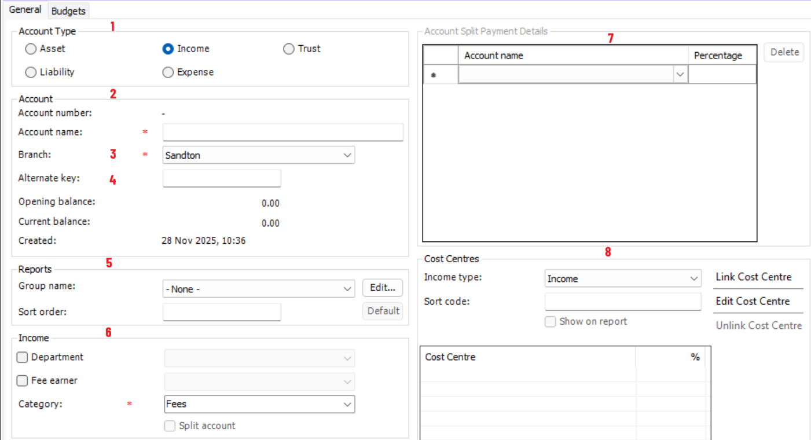Choose the Trust account type
The image size is (811, 440).
tap(288, 49)
